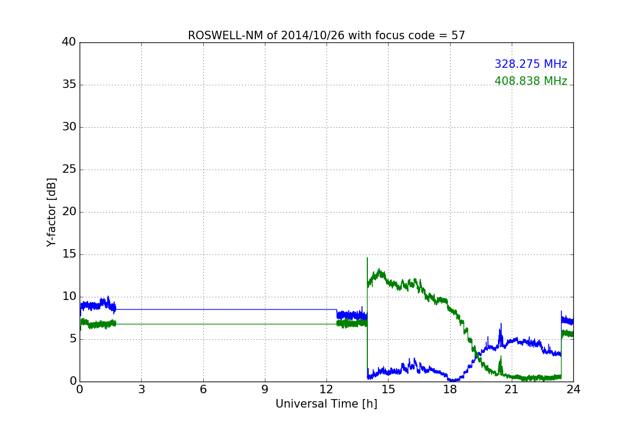Click the Universal Time [h] axis label
Screen dimensions: 637x424
click(x=326, y=404)
